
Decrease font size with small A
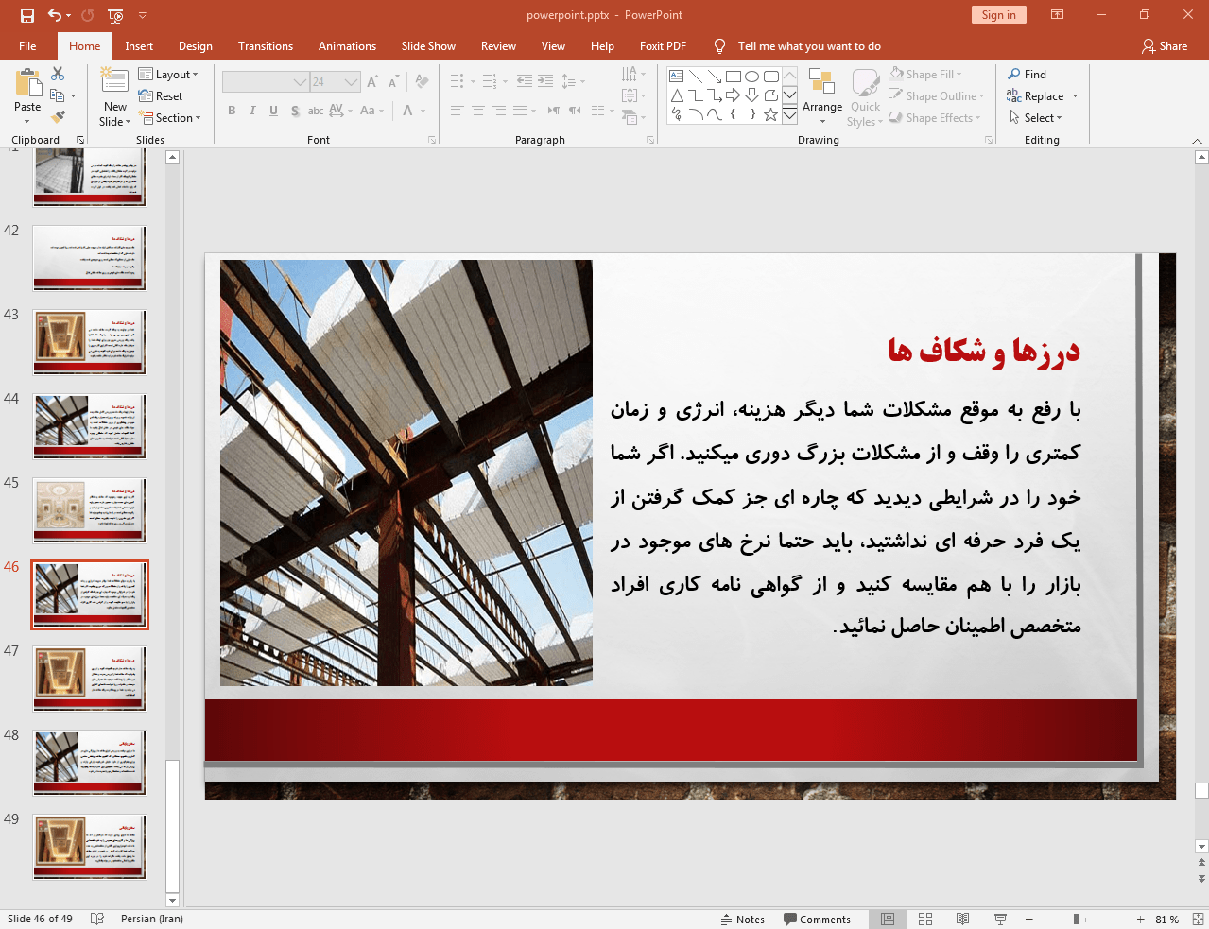coord(393,82)
